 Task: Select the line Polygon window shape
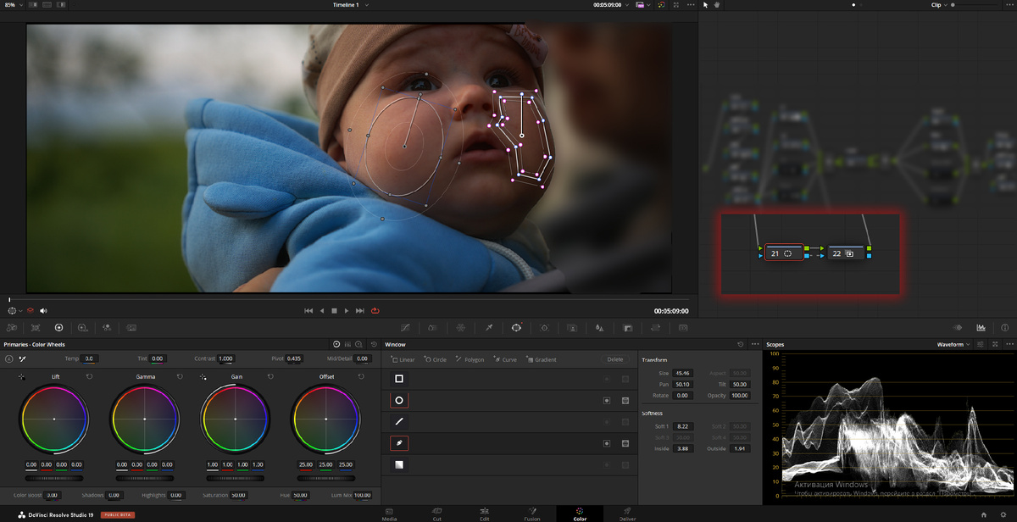point(399,421)
